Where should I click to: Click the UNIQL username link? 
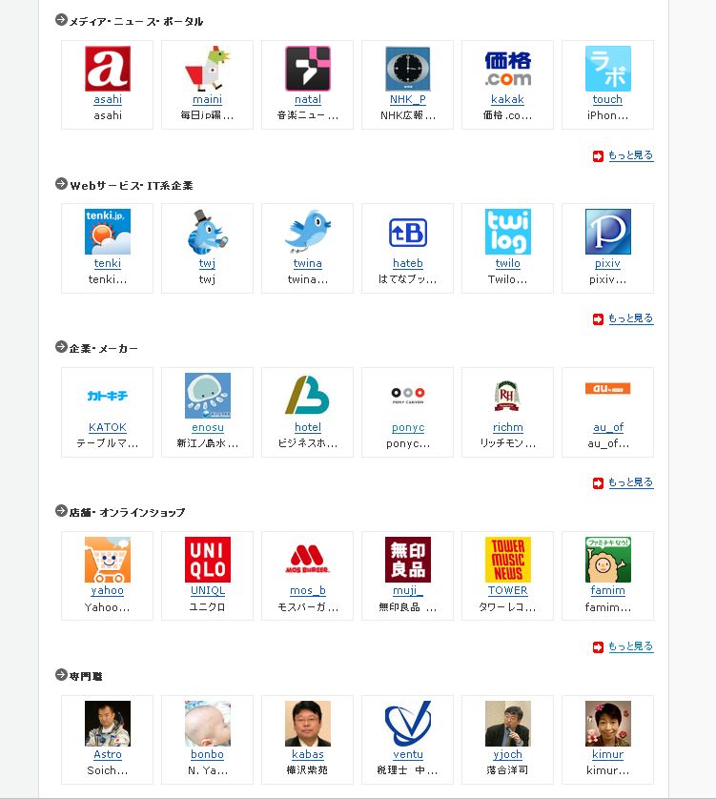208,590
